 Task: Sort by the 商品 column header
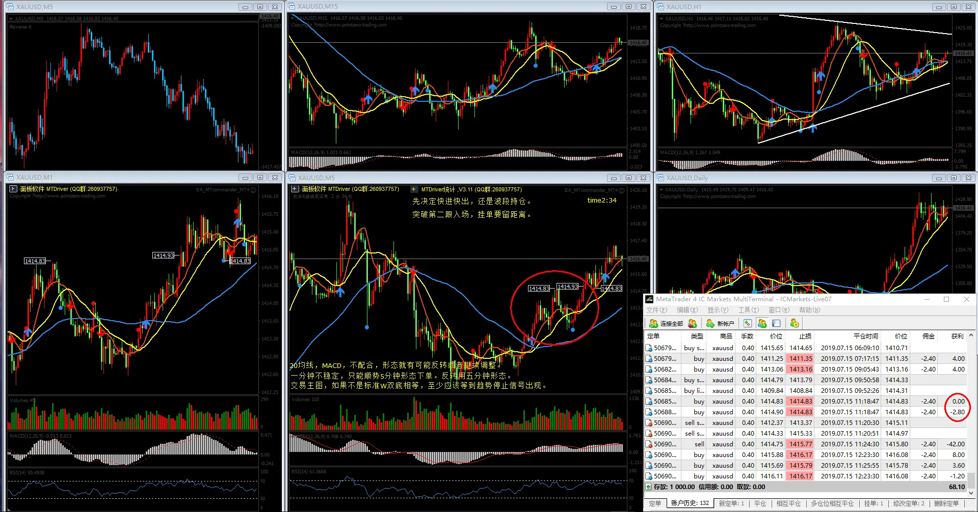721,336
